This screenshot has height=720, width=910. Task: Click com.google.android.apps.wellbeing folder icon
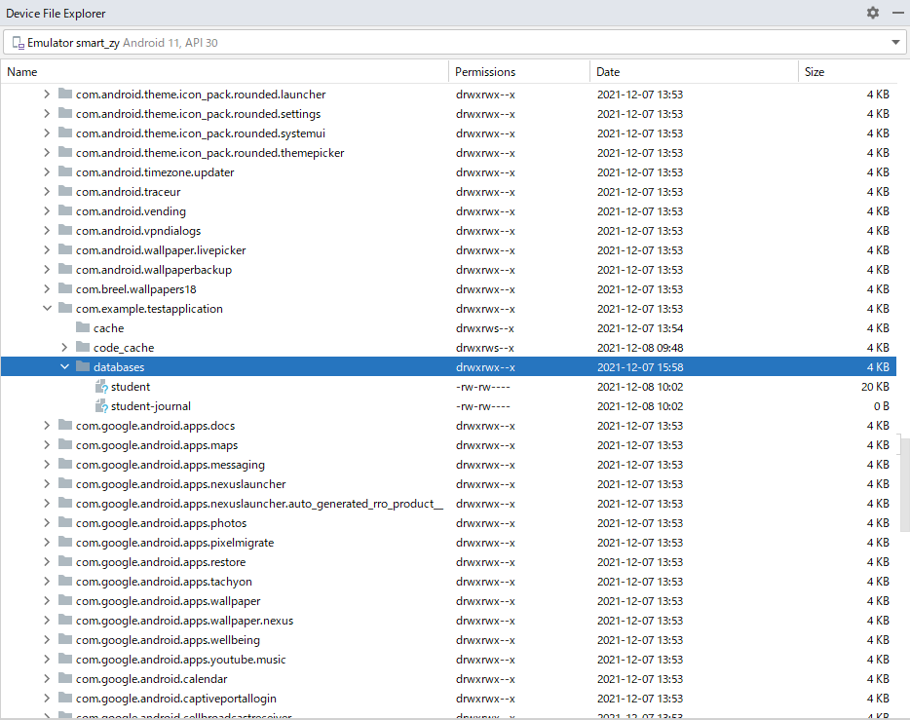65,640
